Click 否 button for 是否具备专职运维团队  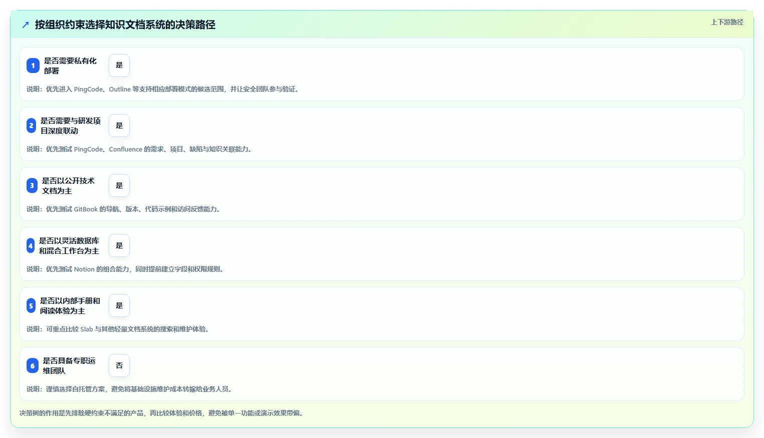119,365
